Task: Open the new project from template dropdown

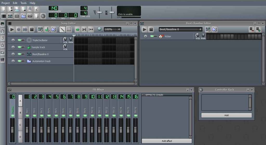Action: tap(11, 9)
